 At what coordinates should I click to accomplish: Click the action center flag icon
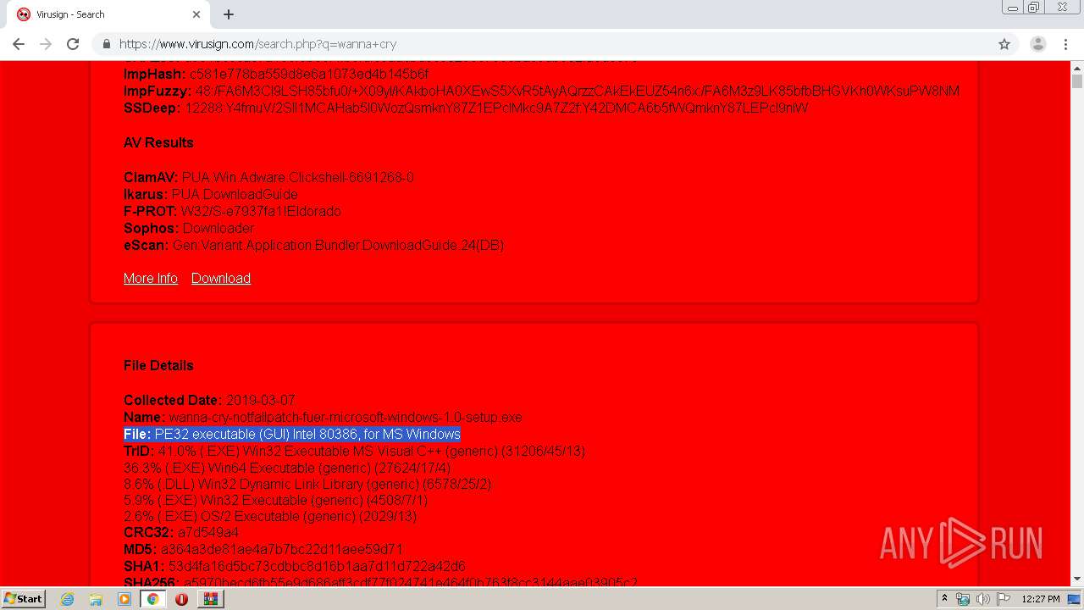point(1004,599)
